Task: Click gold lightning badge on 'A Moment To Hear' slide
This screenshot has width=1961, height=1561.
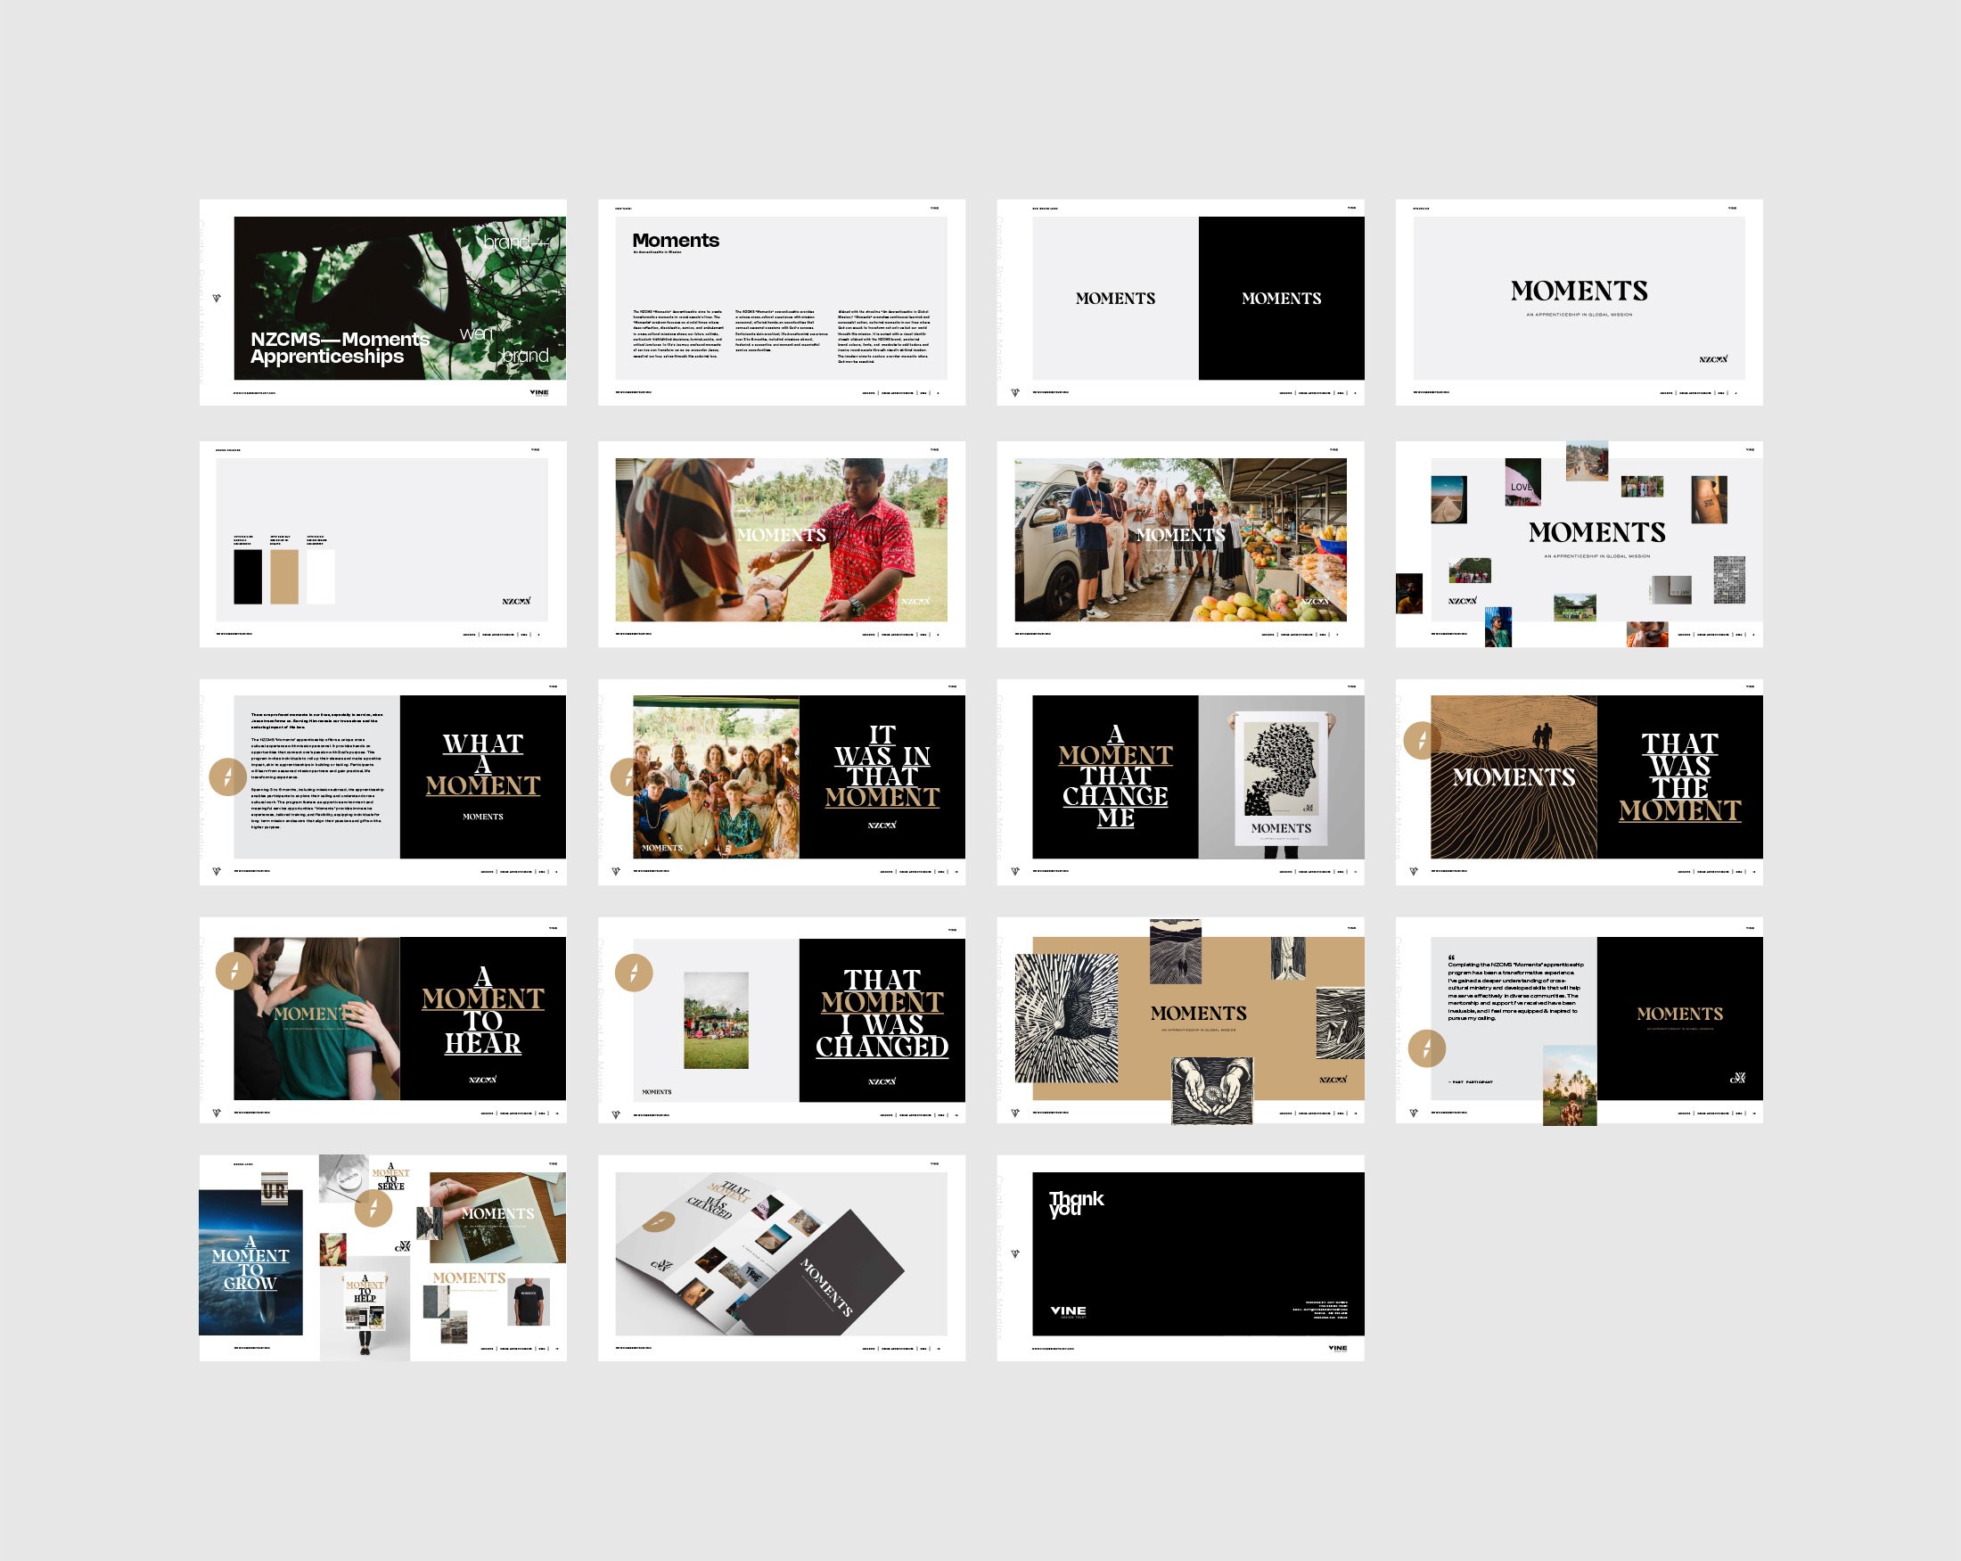Action: tap(234, 971)
